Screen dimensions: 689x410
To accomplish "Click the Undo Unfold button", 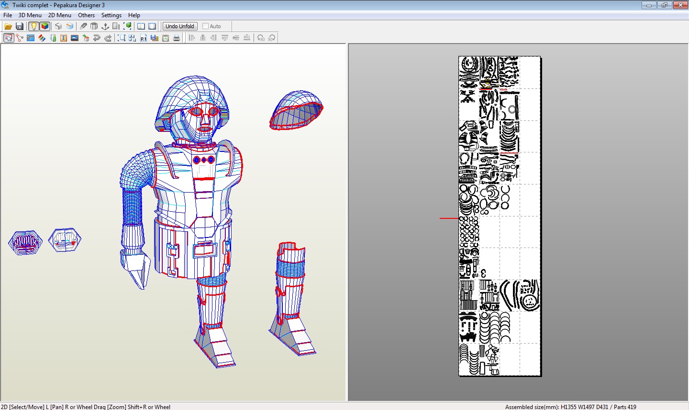I will click(180, 26).
